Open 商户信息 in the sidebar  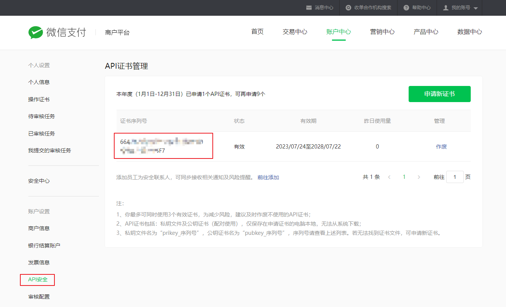click(x=39, y=228)
